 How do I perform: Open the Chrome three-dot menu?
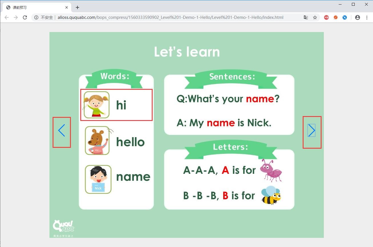[367, 17]
